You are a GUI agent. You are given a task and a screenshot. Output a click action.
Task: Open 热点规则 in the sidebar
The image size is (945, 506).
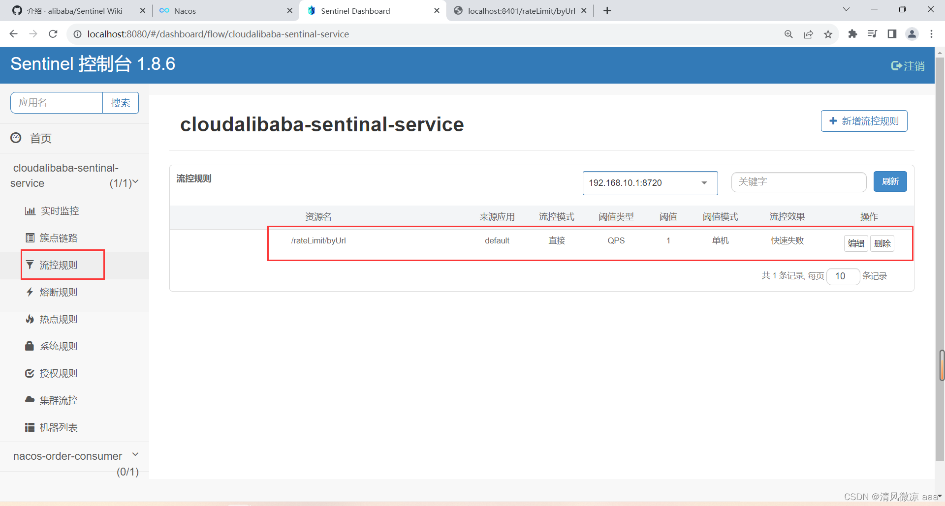[x=59, y=319]
